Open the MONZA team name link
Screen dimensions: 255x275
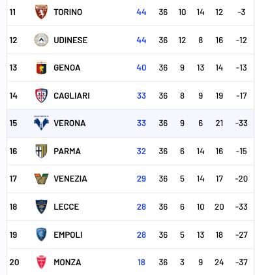point(67,263)
